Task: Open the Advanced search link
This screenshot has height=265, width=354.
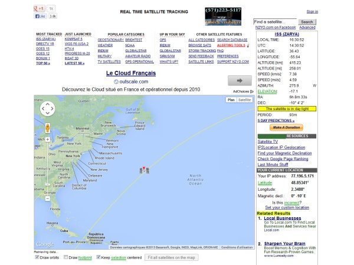Action: point(307,28)
